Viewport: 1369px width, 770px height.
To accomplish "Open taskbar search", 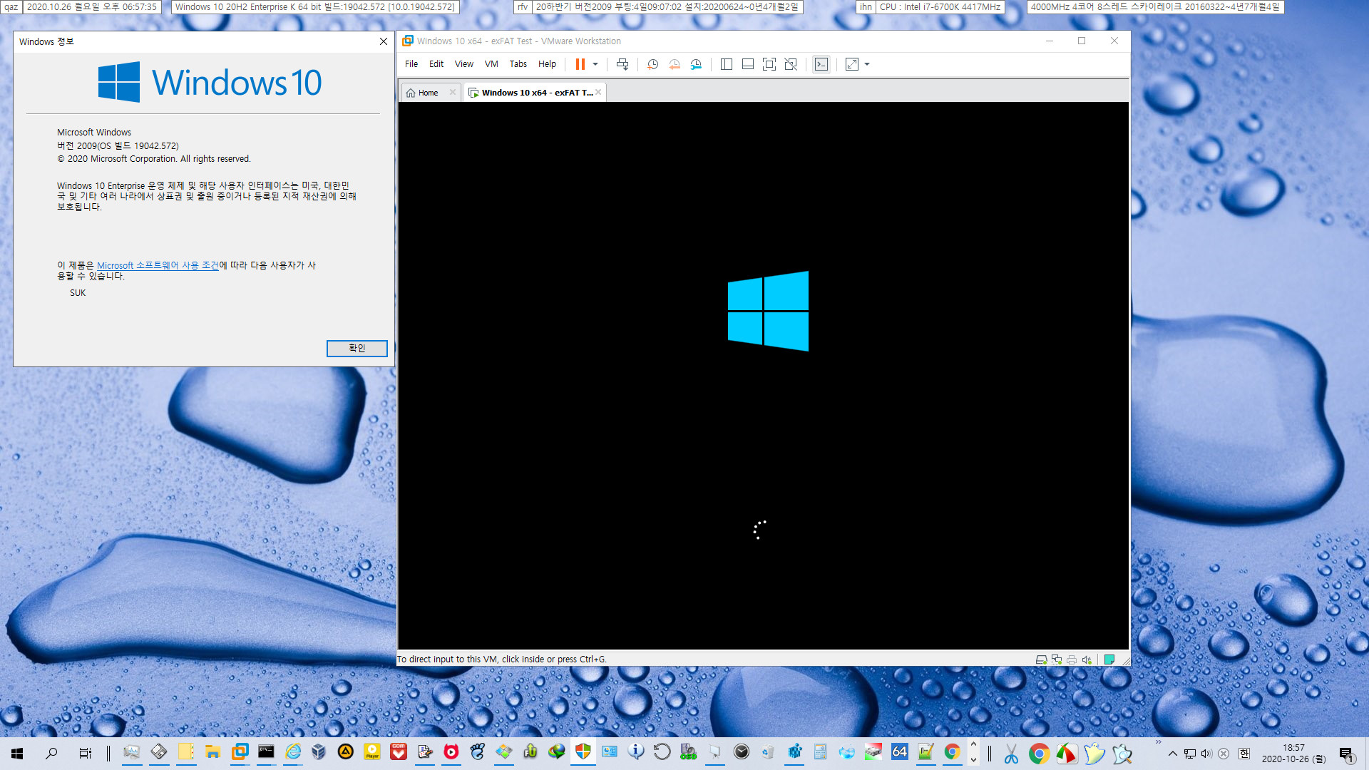I will (51, 753).
